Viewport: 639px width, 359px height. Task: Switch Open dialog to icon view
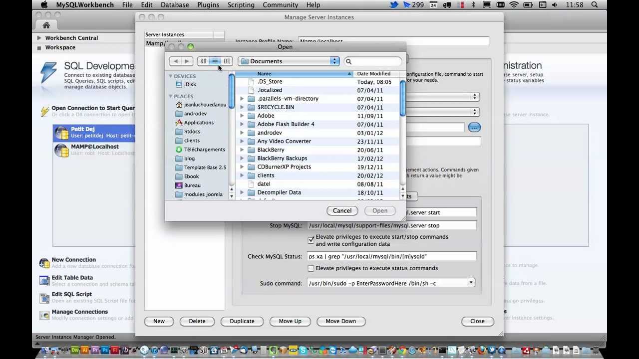tap(203, 61)
